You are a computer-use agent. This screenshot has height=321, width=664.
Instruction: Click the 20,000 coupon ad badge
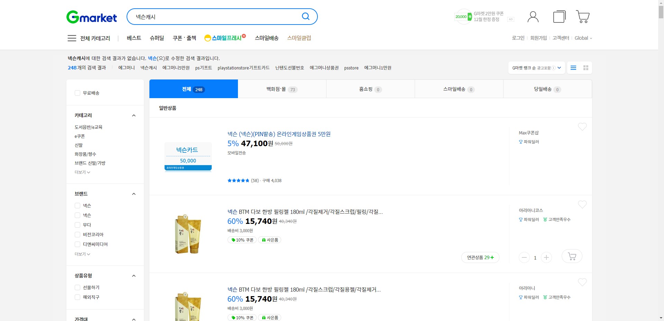463,17
